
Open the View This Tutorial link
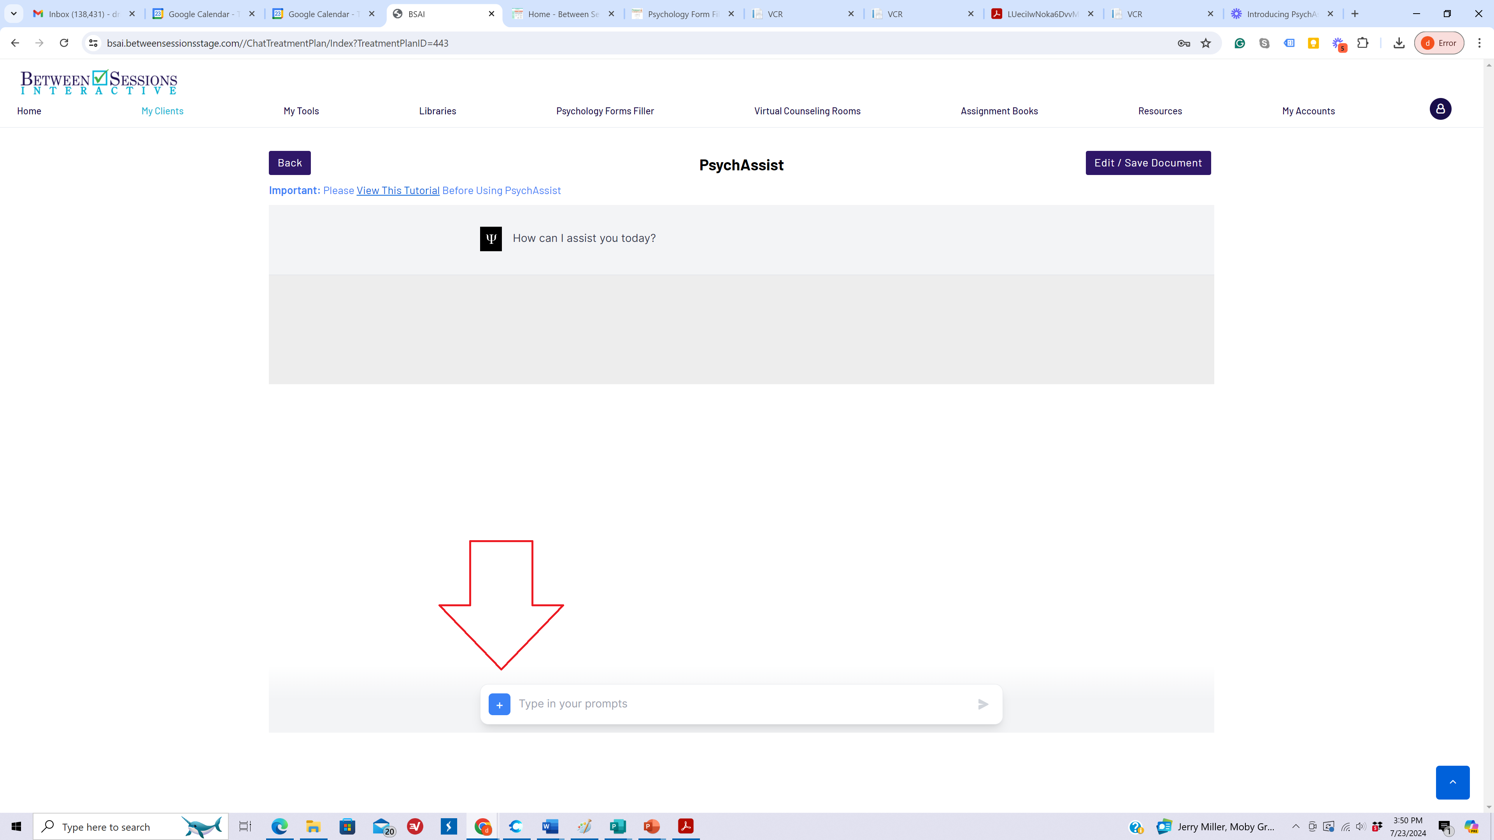tap(398, 191)
